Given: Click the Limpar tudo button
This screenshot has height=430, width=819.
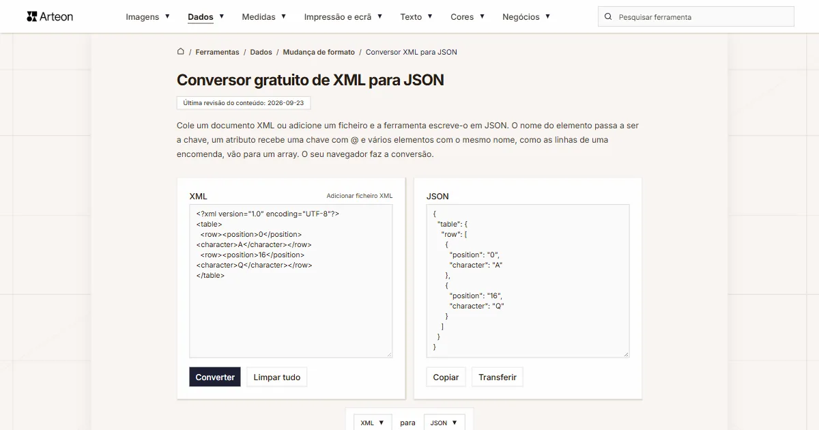Looking at the screenshot, I should point(277,377).
